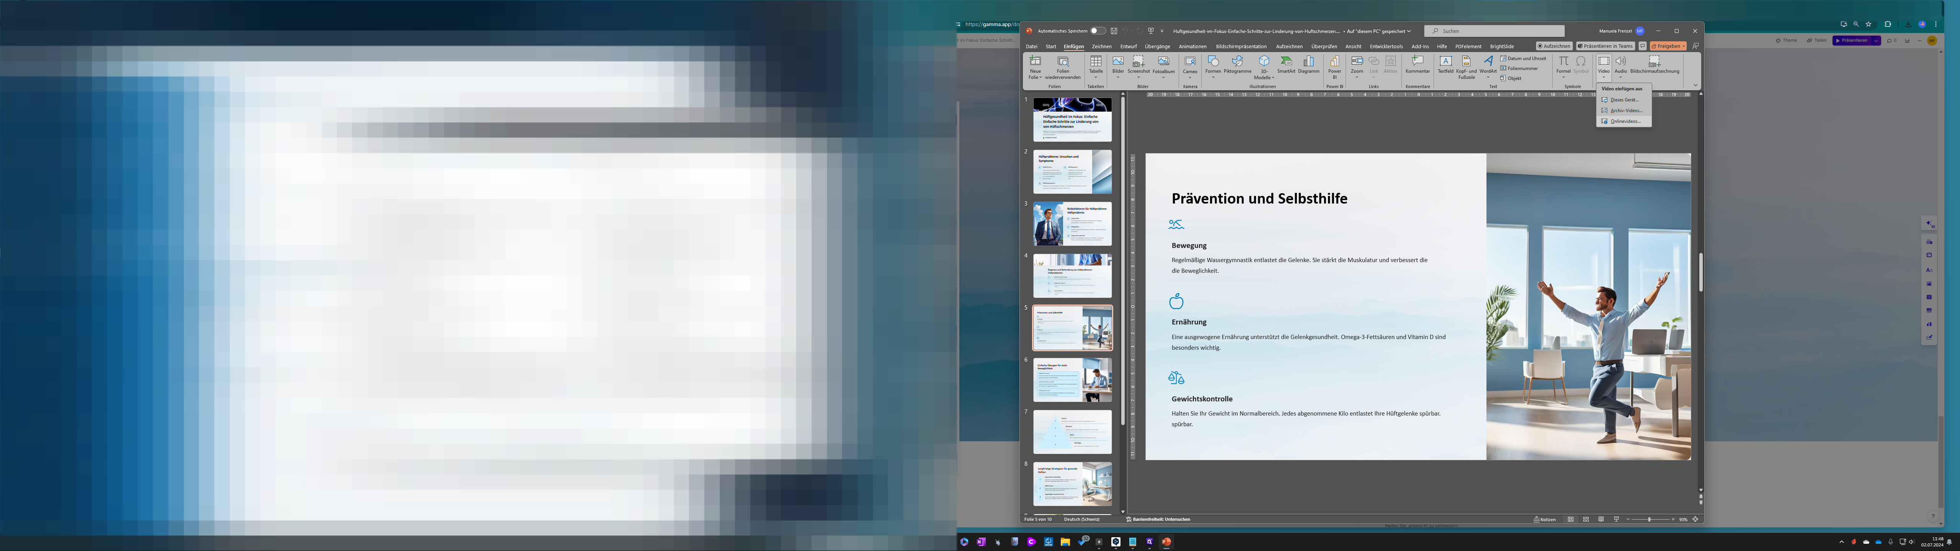Insert an Objekt
The width and height of the screenshot is (1960, 551).
(1511, 78)
